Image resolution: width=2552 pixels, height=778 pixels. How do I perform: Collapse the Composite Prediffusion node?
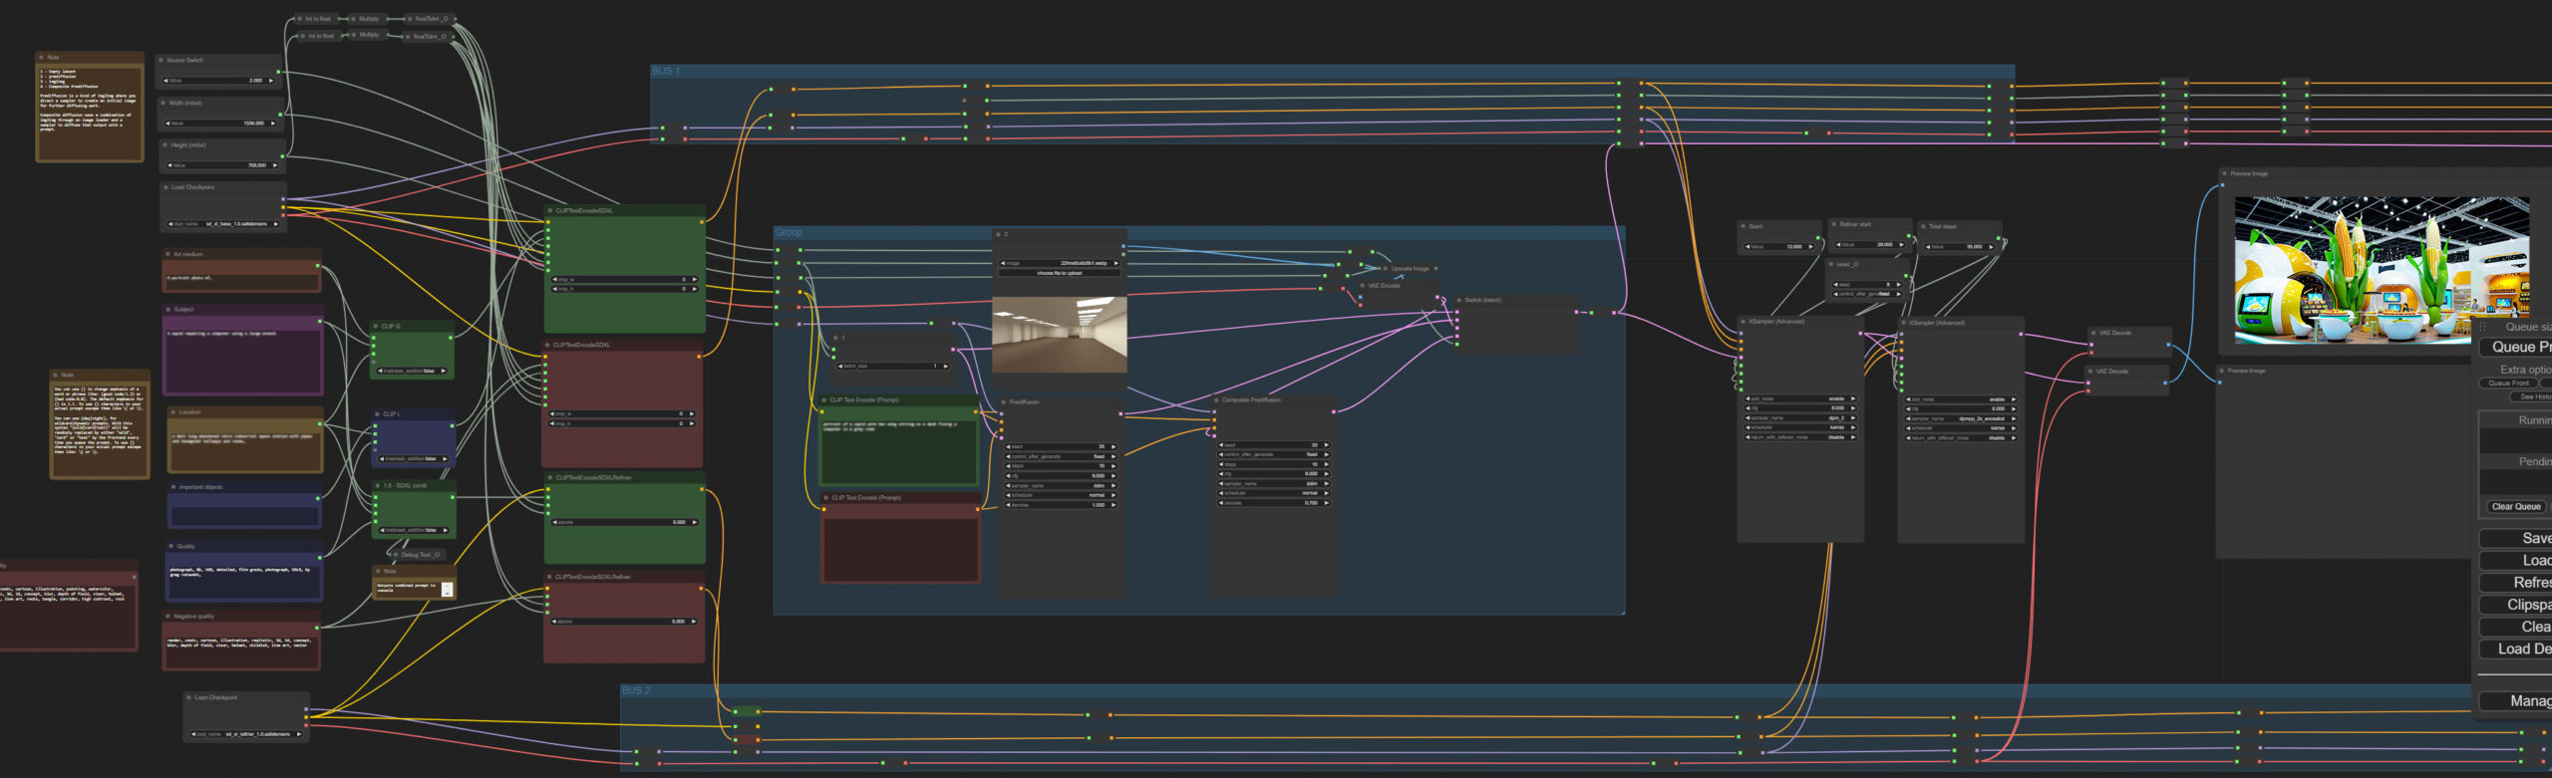(1217, 400)
